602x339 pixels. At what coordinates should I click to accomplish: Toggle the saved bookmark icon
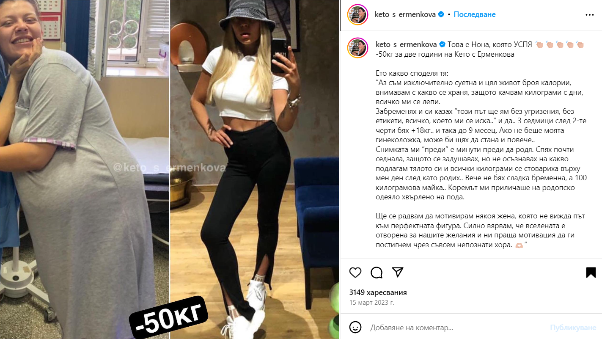click(591, 273)
